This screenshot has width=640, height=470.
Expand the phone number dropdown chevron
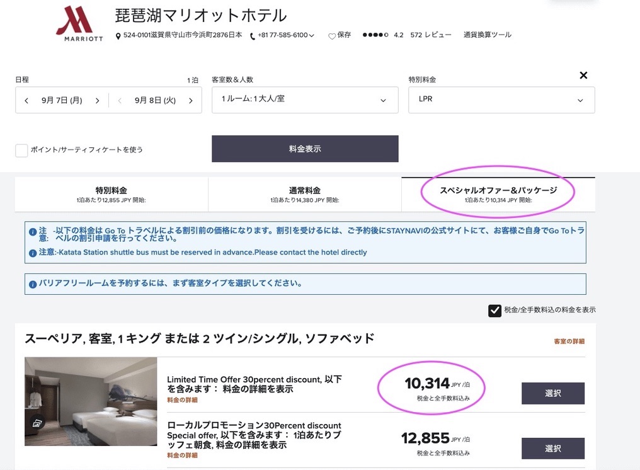pos(312,36)
